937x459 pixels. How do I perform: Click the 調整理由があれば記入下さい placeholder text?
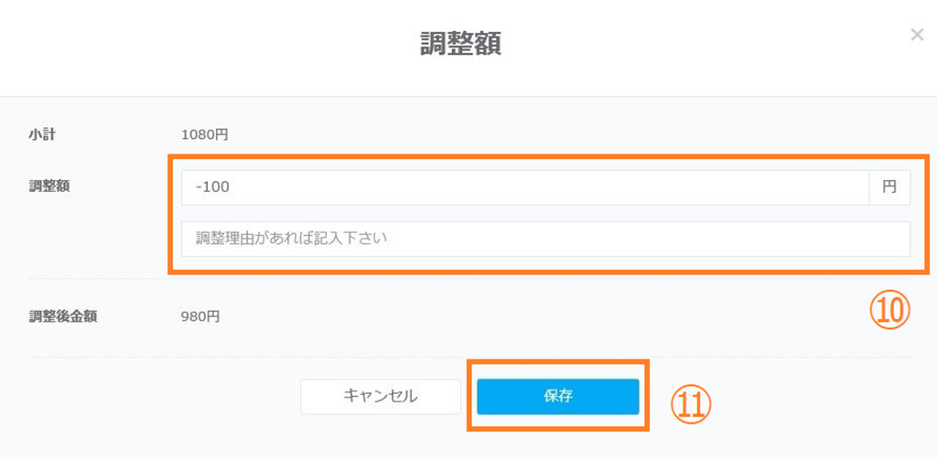[x=292, y=240]
